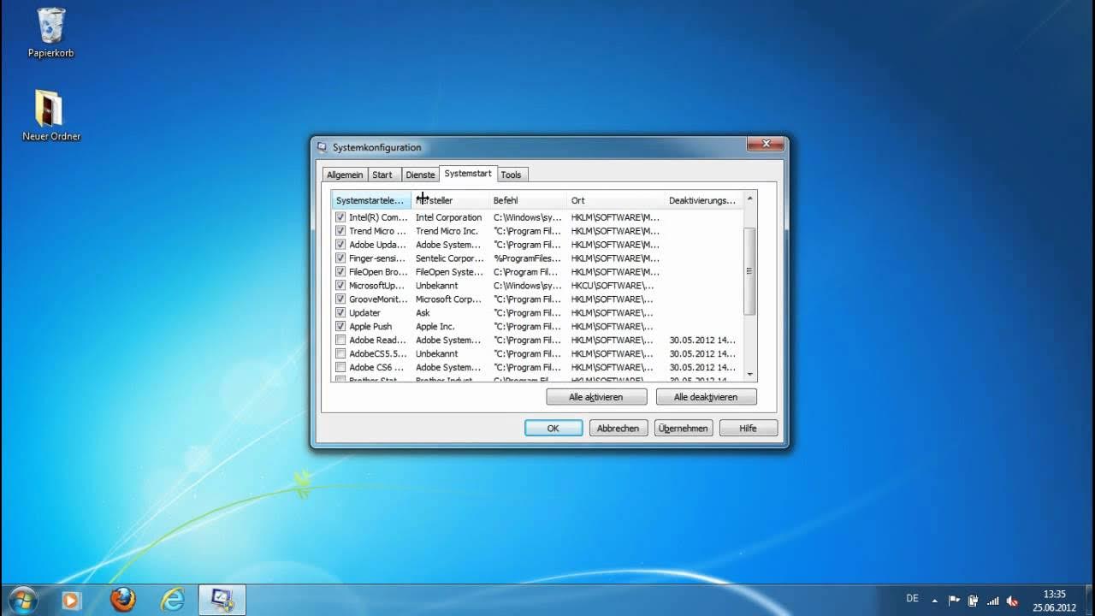Switch to the Start tab

click(382, 175)
